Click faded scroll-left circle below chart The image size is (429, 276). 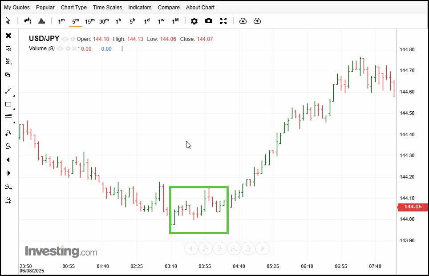tap(191, 248)
